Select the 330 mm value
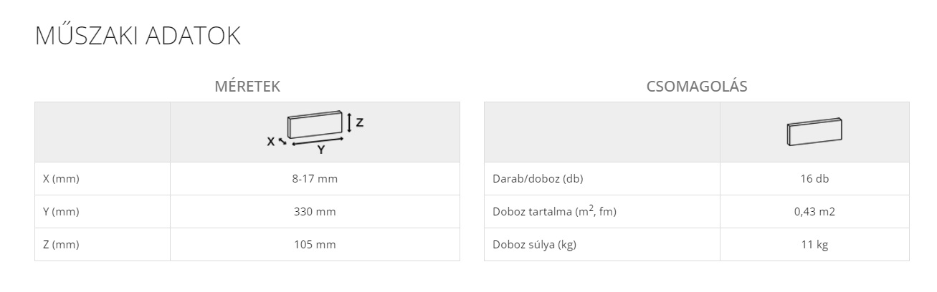Viewport: 937px width, 292px height. [315, 212]
